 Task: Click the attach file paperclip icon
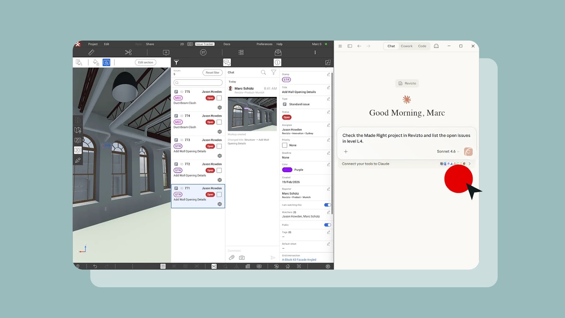click(232, 258)
